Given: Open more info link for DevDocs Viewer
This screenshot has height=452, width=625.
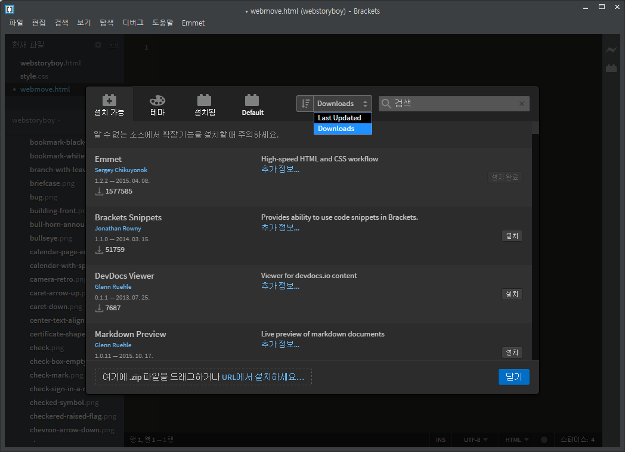Looking at the screenshot, I should click(x=280, y=286).
